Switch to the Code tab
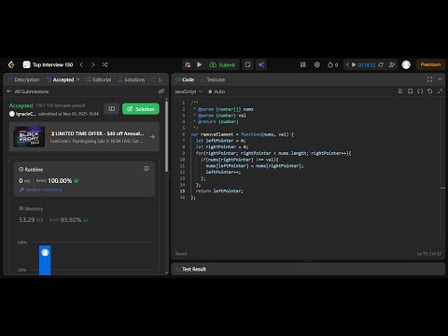This screenshot has height=336, width=448. pos(185,79)
